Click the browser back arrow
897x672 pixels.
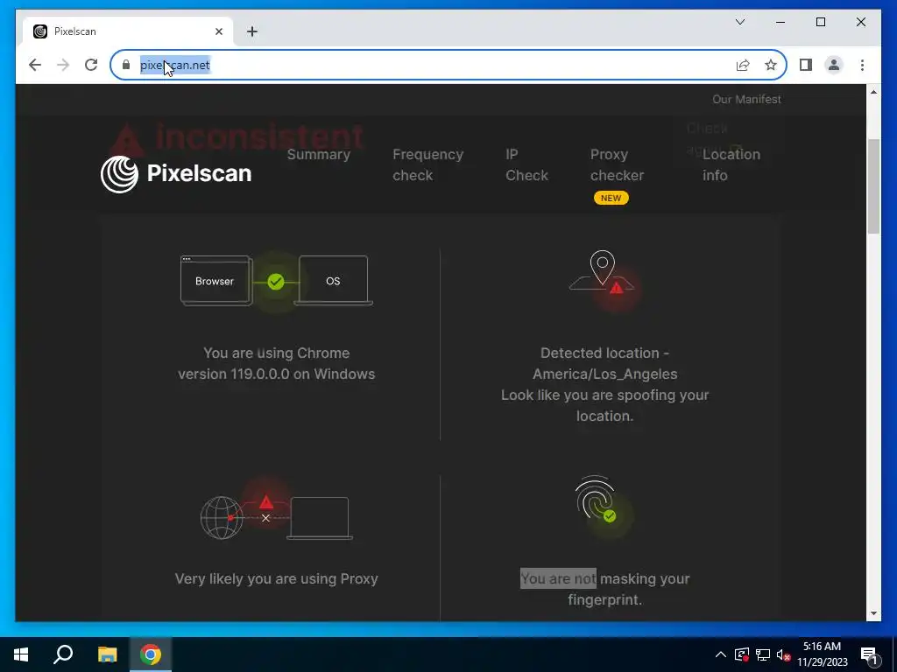(35, 65)
